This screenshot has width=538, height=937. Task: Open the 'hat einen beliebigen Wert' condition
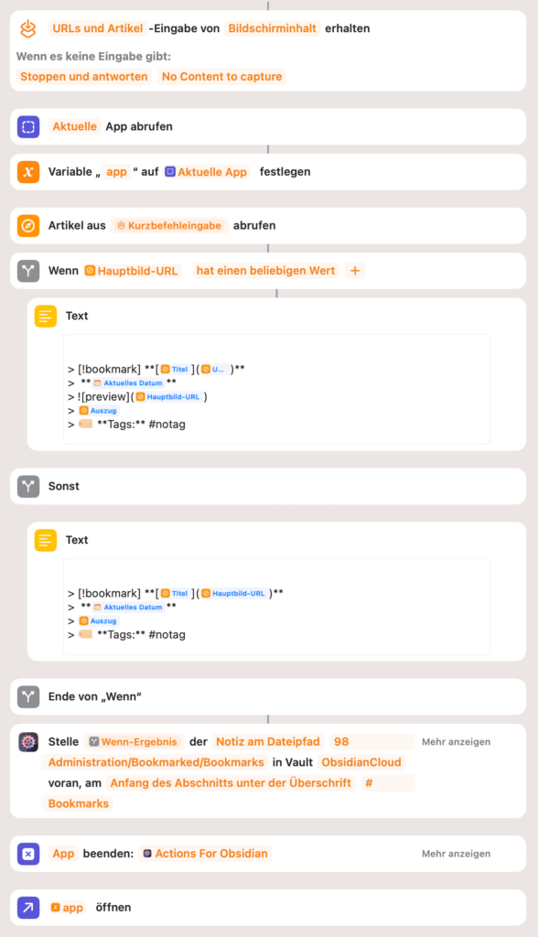pyautogui.click(x=265, y=271)
